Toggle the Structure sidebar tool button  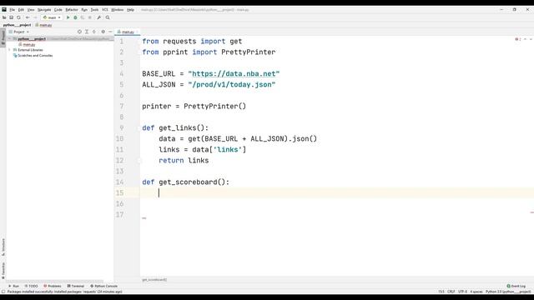pos(3,247)
